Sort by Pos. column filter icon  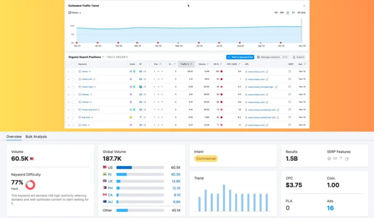pos(161,64)
